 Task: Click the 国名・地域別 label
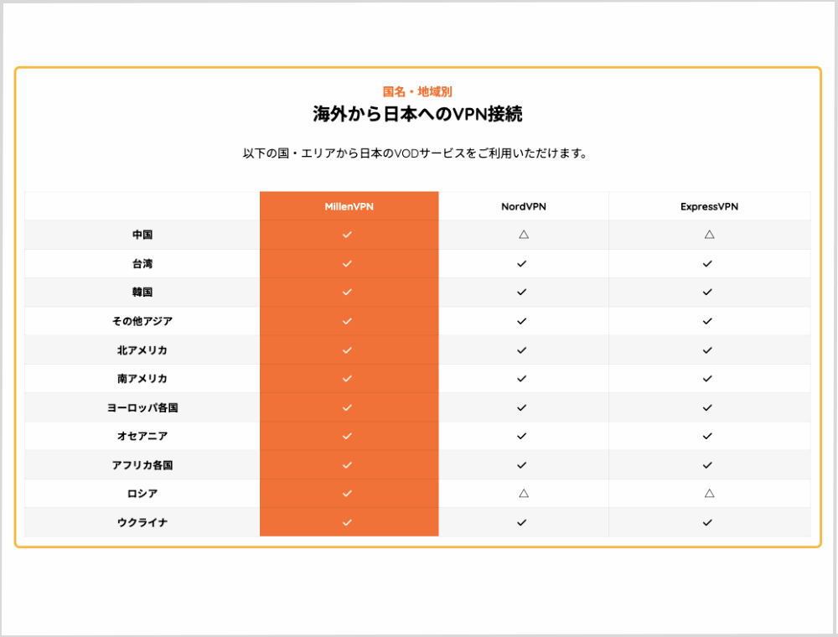pos(417,91)
